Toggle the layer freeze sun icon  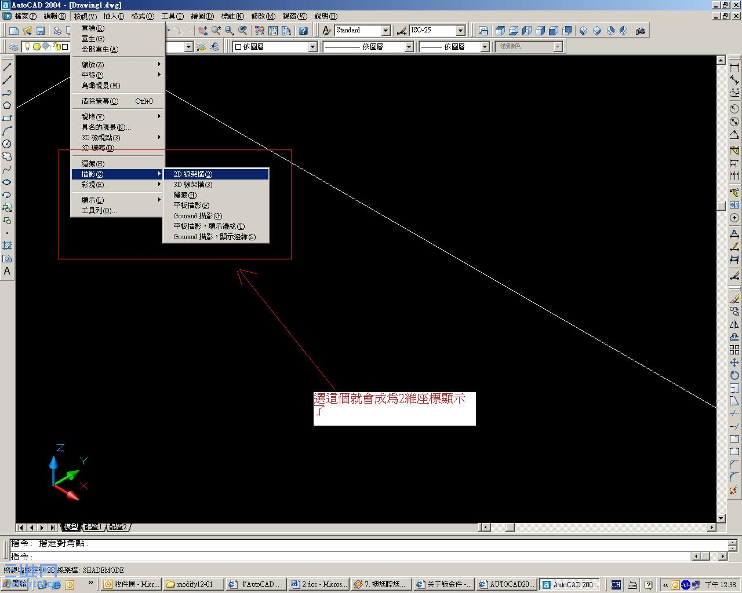pyautogui.click(x=37, y=46)
